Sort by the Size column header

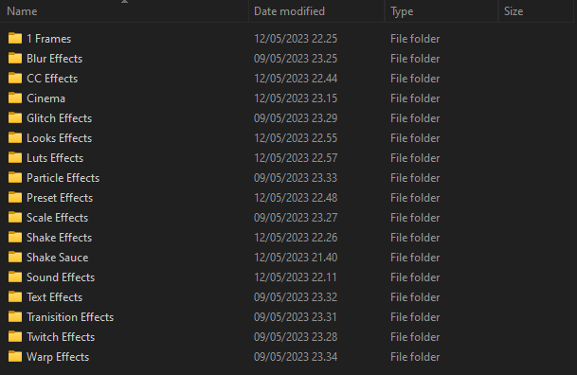click(x=536, y=11)
